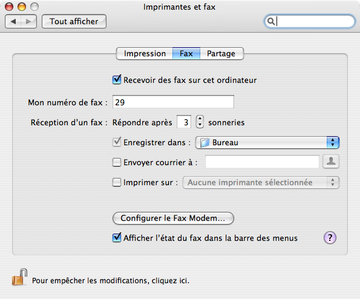Image resolution: width=360 pixels, height=299 pixels.
Task: Go back with the left arrow
Action: coord(13,22)
